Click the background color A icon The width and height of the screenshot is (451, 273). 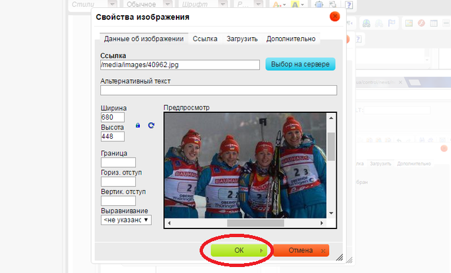coord(301,5)
